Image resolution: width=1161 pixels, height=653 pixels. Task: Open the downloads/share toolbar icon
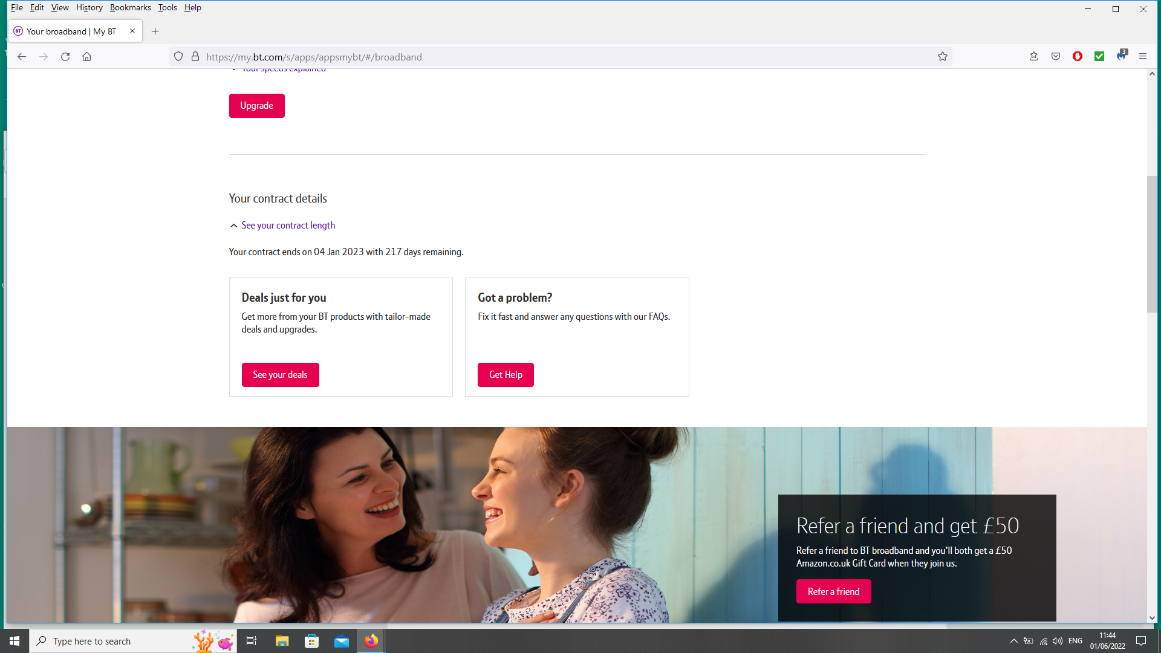click(1034, 56)
